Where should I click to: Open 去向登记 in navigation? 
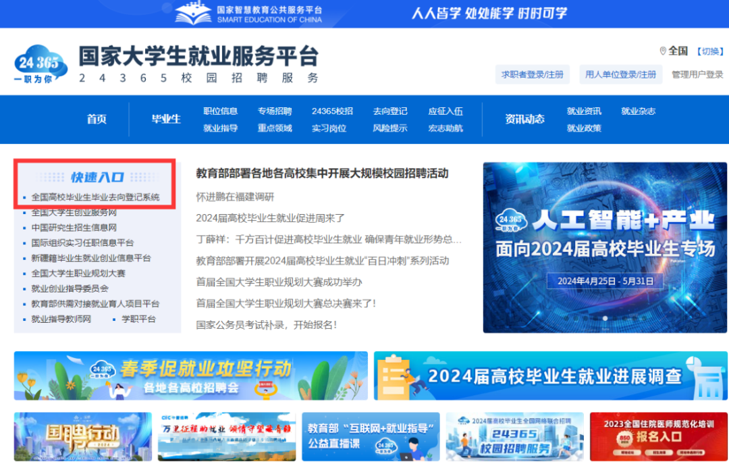point(390,111)
